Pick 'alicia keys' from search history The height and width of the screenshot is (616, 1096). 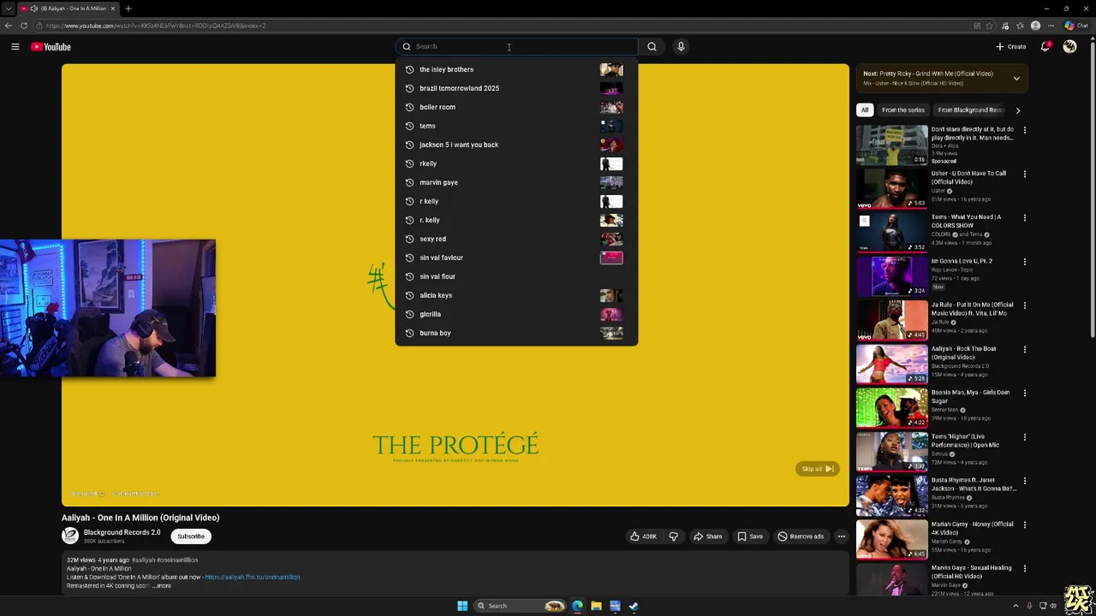coord(516,295)
